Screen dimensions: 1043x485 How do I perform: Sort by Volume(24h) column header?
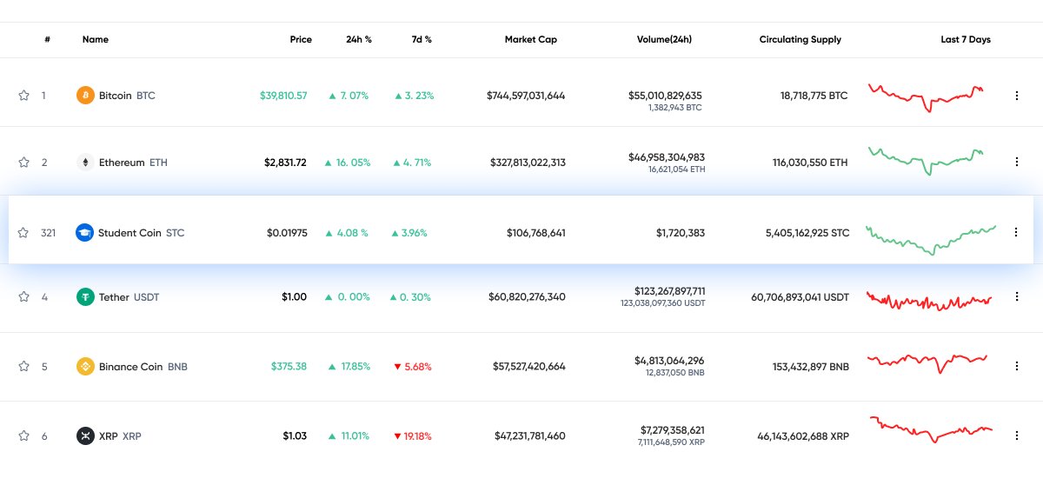point(664,40)
